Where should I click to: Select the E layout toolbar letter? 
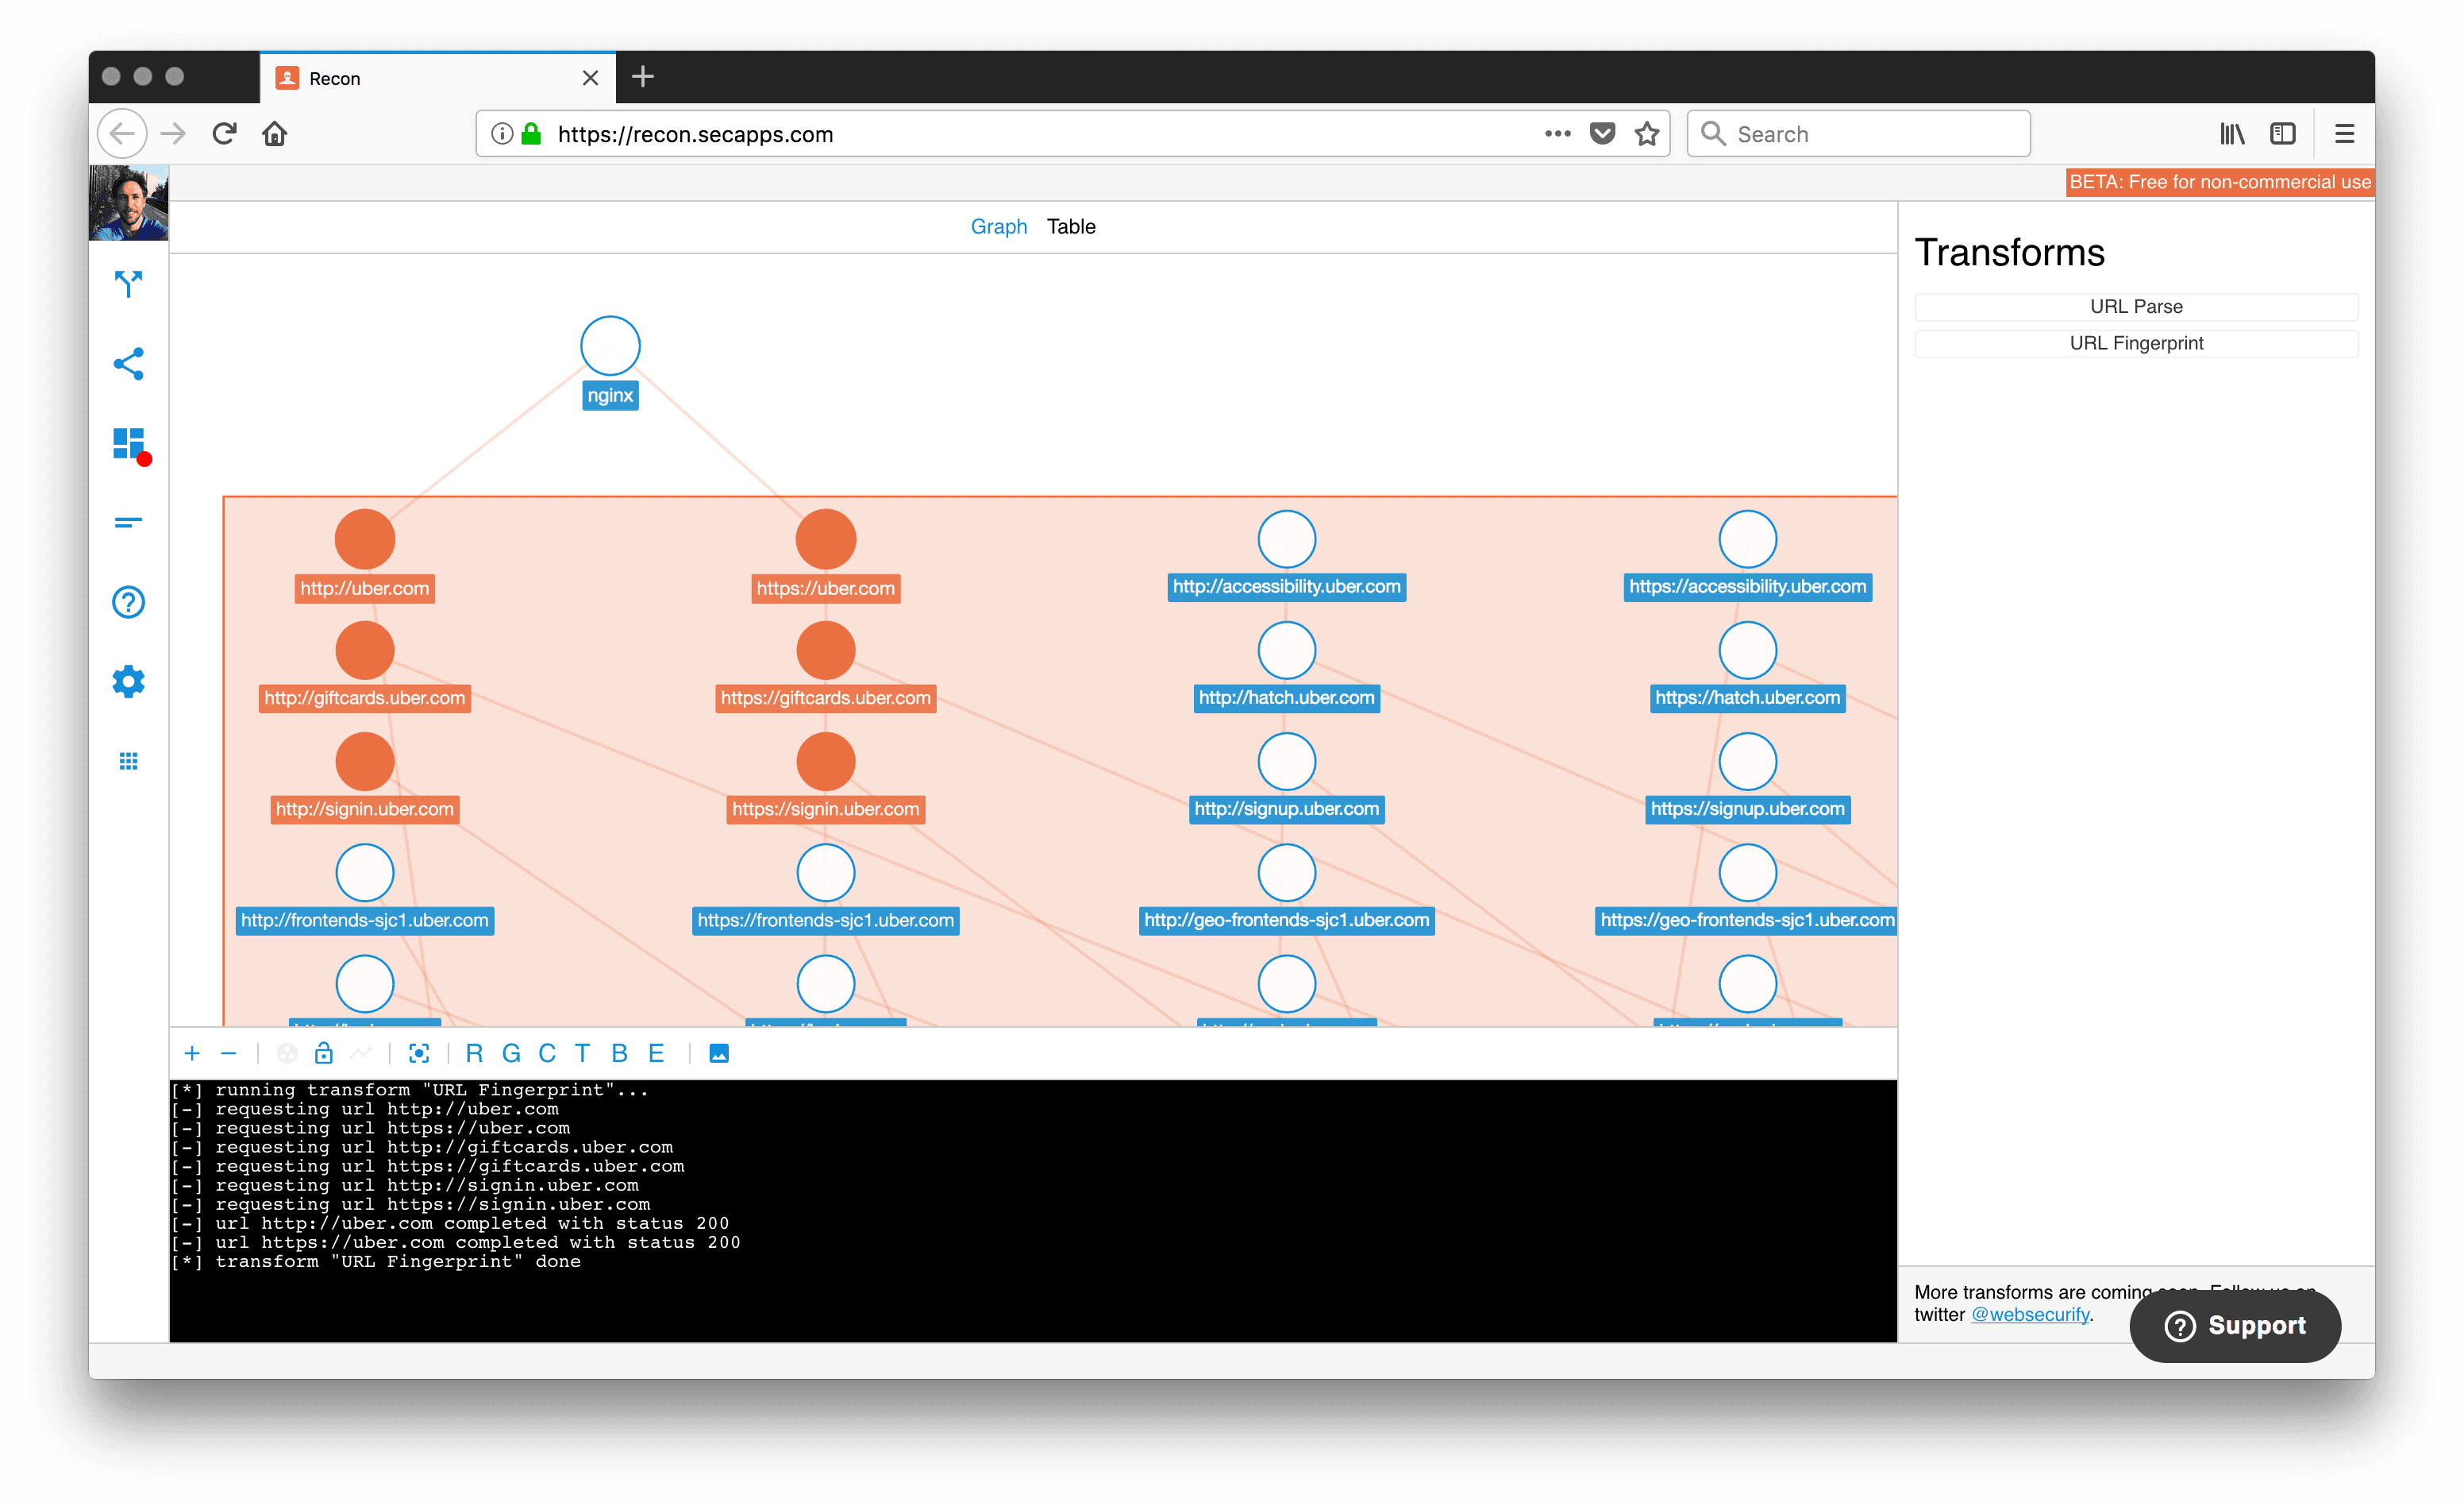[x=656, y=1052]
